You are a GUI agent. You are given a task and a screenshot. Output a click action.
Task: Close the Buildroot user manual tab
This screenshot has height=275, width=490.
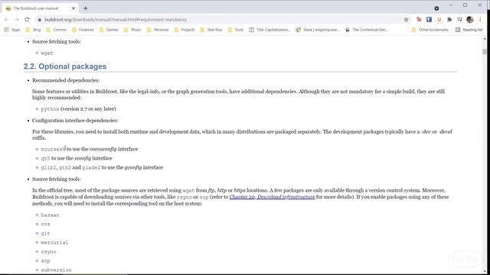(73, 8)
